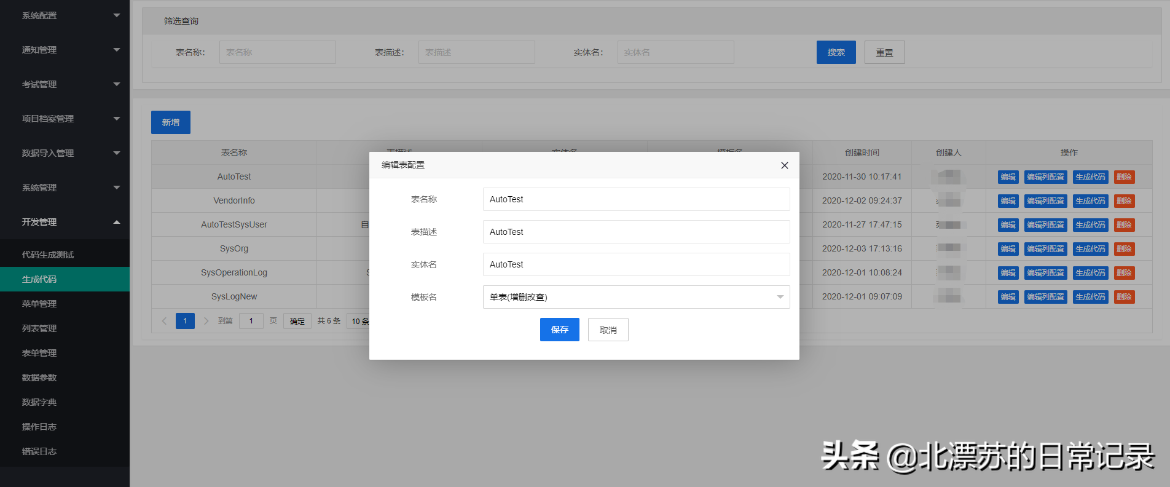Open 操作日志 in the sidebar
This screenshot has height=487, width=1170.
65,427
